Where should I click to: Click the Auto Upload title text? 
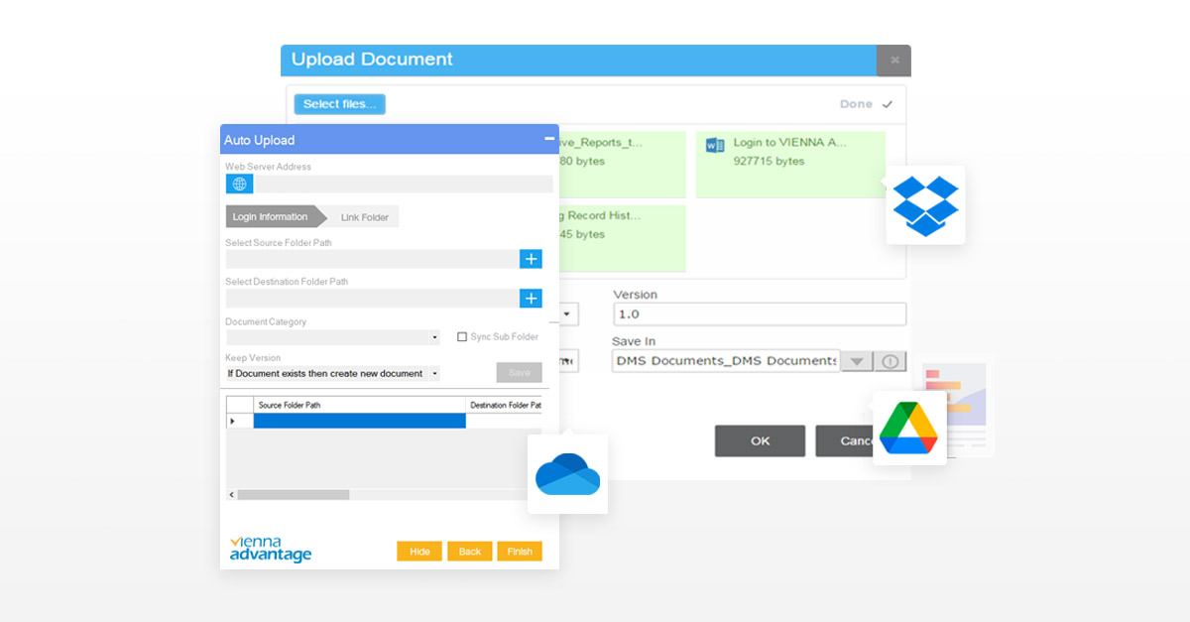click(x=259, y=140)
